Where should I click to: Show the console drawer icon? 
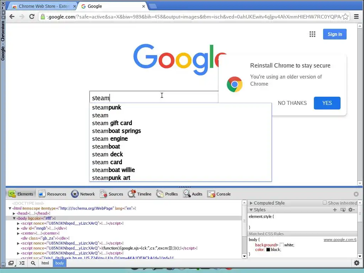pos(22,263)
